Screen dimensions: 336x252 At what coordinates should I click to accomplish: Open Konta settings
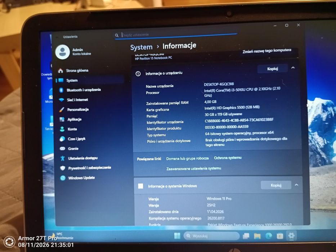coord(72,129)
